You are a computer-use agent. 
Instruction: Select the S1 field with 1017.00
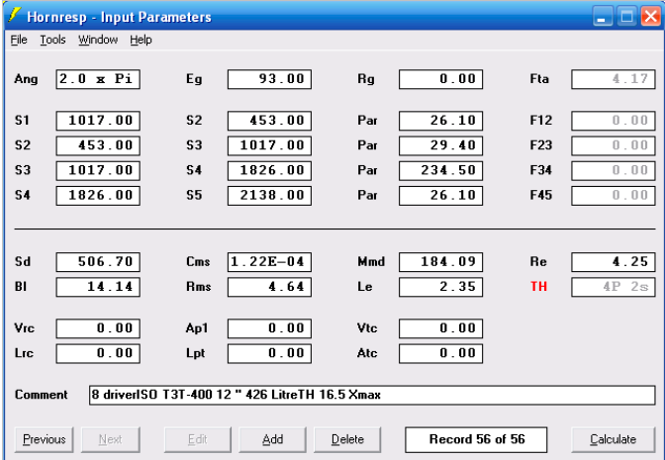[98, 121]
